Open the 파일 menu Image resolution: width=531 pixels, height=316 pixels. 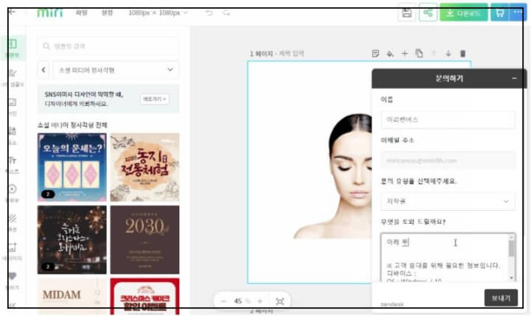[82, 13]
